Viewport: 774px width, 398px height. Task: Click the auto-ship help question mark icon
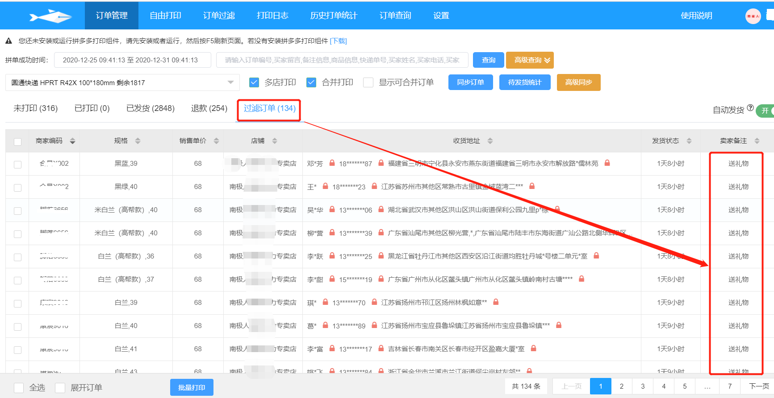750,108
